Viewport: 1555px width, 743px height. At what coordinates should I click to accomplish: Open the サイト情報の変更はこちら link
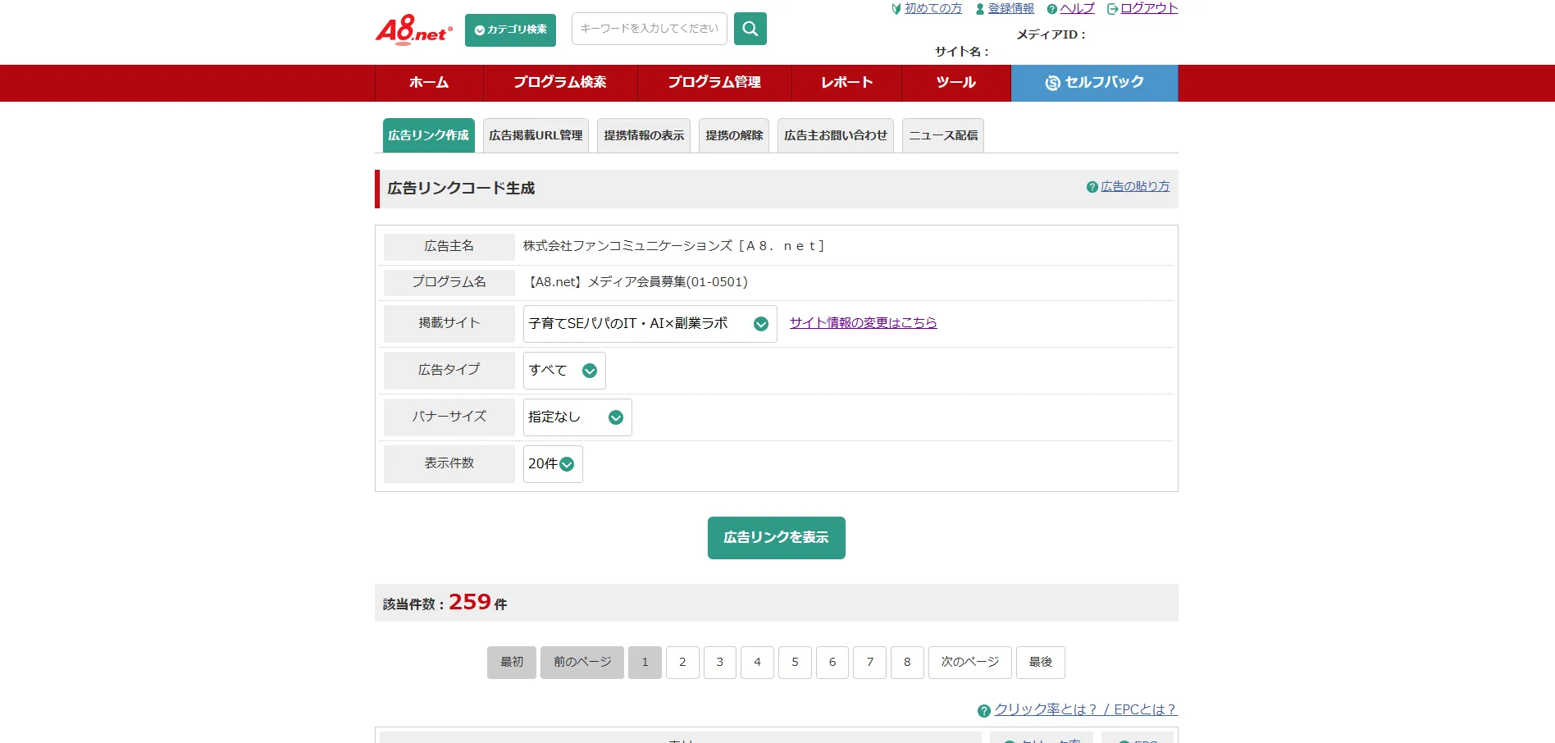pyautogui.click(x=864, y=323)
